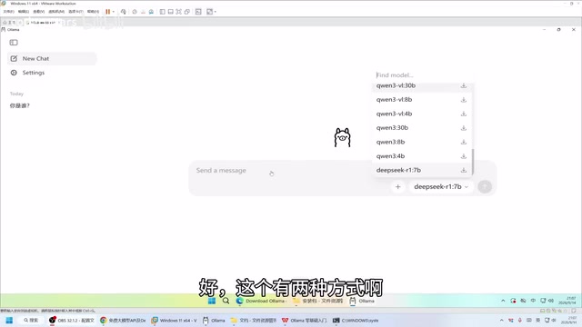Open VMware 编辑 menu
This screenshot has width=582, height=327.
pos(24,12)
